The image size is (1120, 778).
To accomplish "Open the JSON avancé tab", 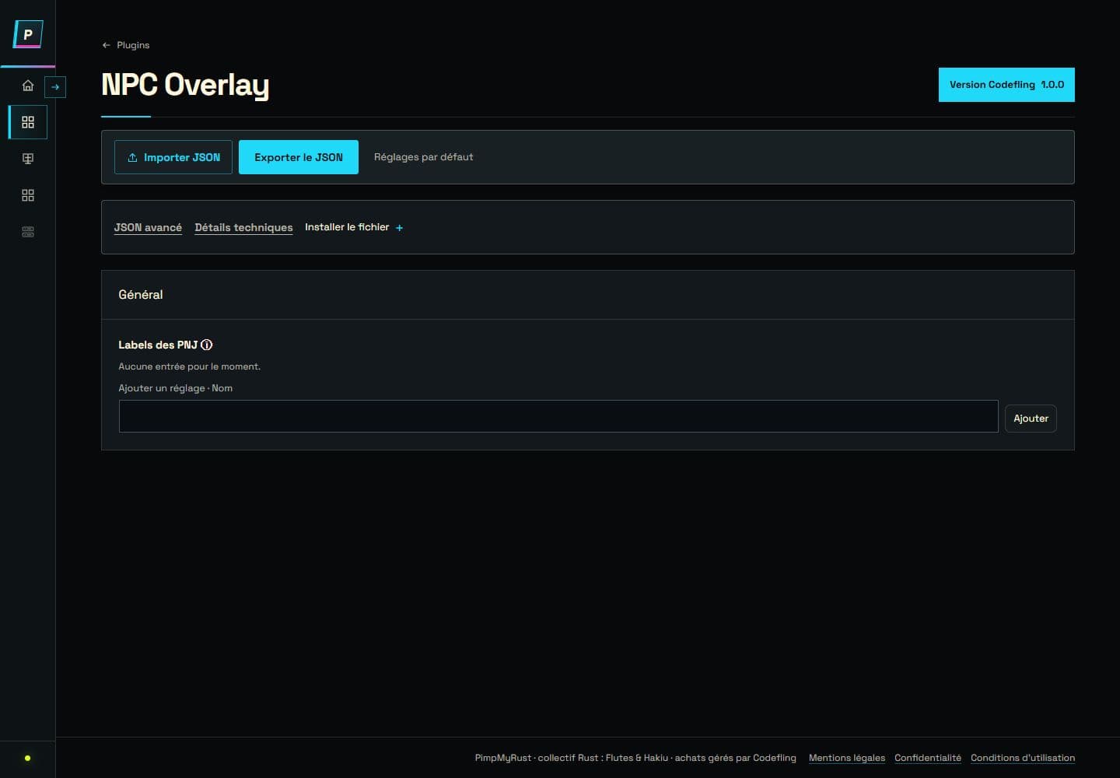I will point(148,227).
